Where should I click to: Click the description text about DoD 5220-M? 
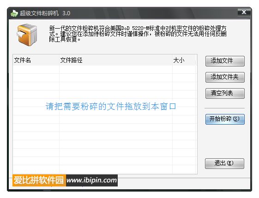point(138,34)
